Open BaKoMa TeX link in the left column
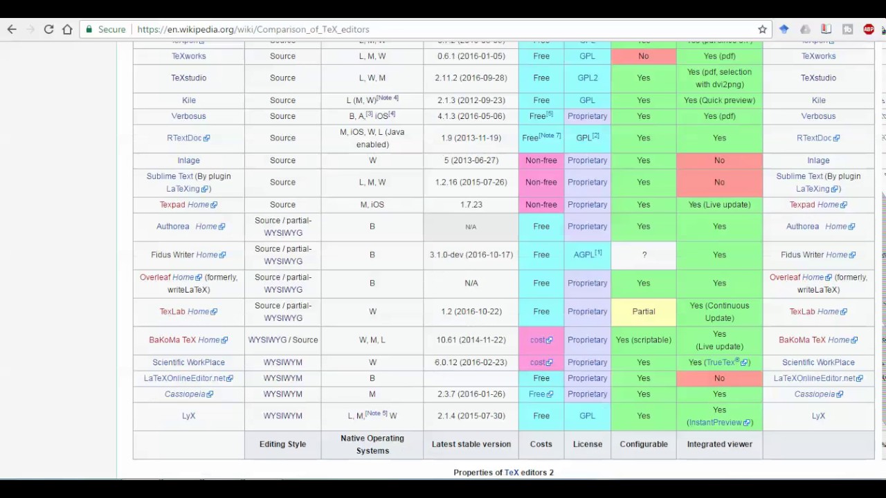Image resolution: width=886 pixels, height=498 pixels. point(172,340)
